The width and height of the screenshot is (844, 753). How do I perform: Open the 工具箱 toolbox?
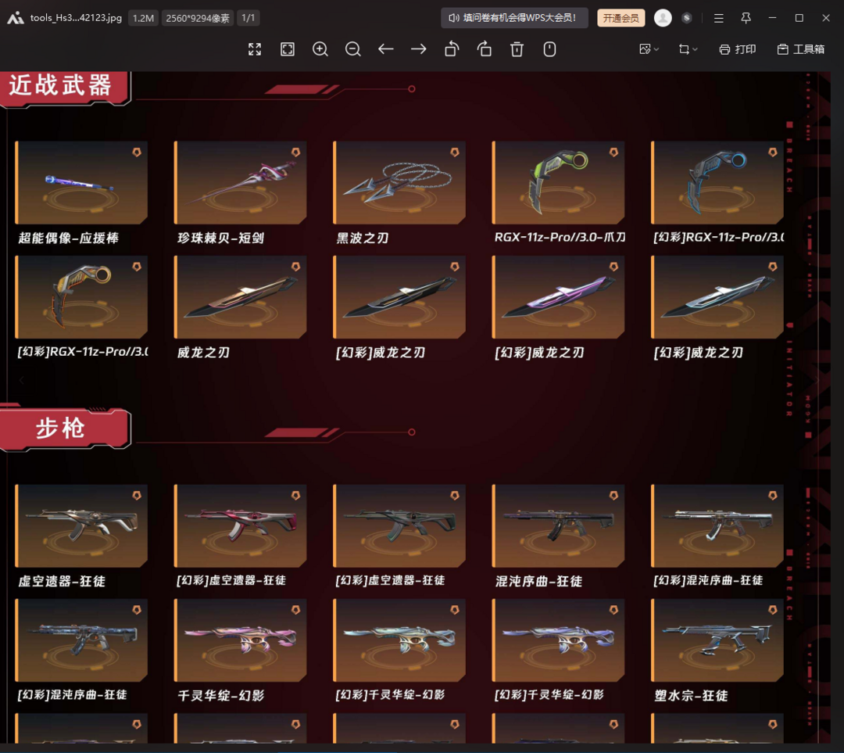801,49
